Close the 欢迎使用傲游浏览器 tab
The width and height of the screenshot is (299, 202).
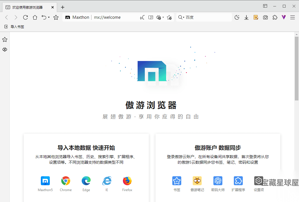point(53,7)
